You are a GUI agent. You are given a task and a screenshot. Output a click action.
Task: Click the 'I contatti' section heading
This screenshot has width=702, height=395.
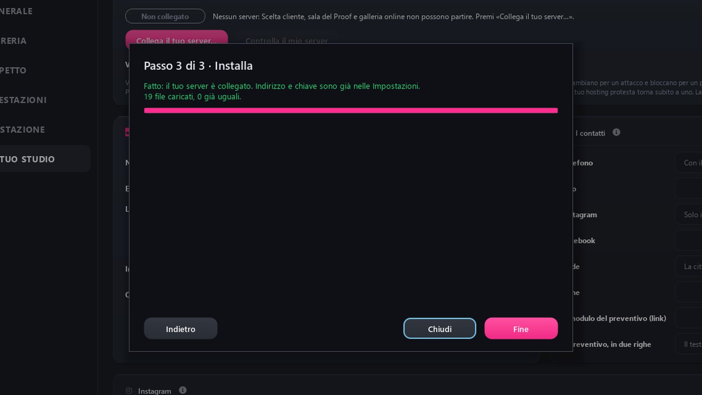click(590, 133)
